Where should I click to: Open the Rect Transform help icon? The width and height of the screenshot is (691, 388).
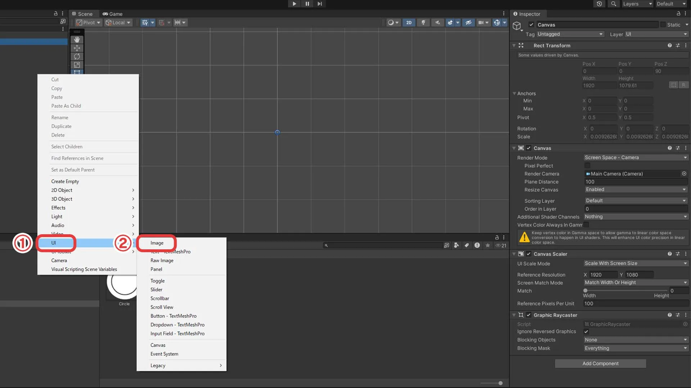669,46
